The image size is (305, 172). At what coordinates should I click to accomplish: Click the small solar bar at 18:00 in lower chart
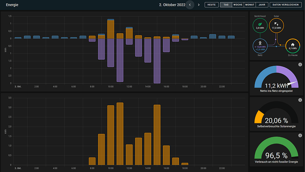click(185, 164)
